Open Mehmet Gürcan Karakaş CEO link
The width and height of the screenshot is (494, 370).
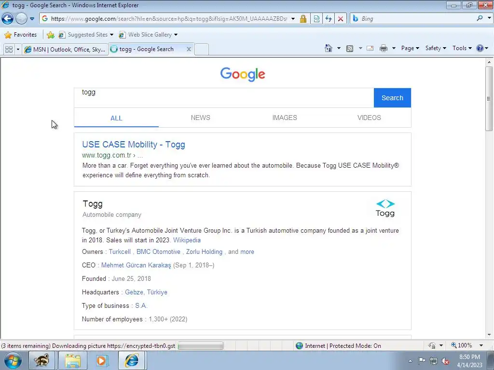(x=136, y=265)
